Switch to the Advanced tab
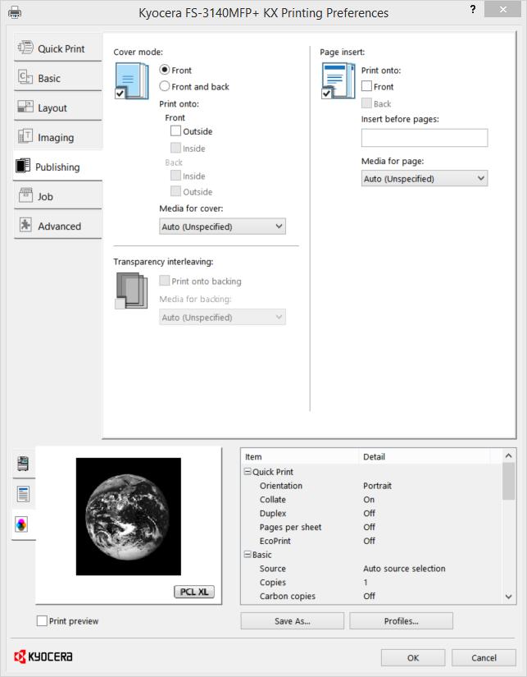Screen dimensions: 527x677 coord(58,226)
